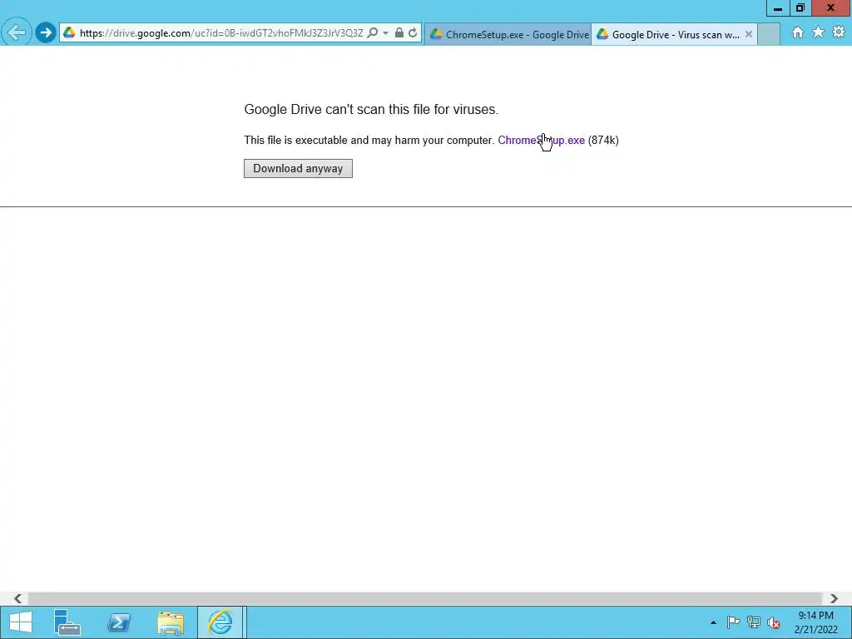This screenshot has width=852, height=639.
Task: Click the security lock icon in address bar
Action: point(399,33)
